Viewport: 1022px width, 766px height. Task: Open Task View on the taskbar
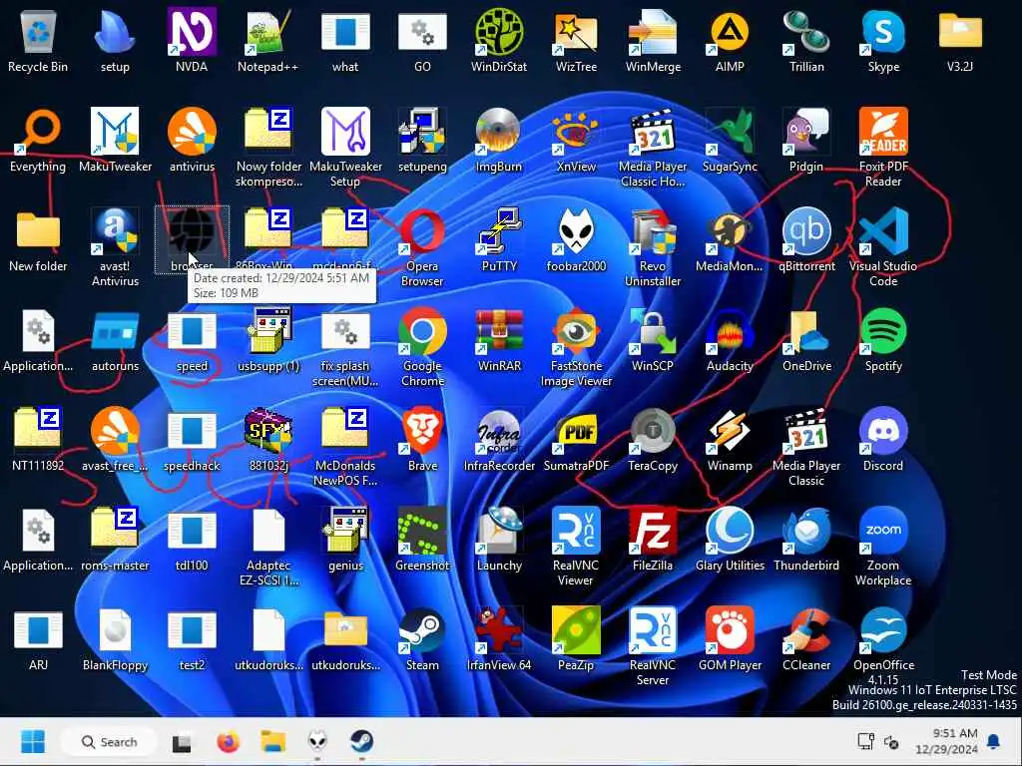[182, 742]
